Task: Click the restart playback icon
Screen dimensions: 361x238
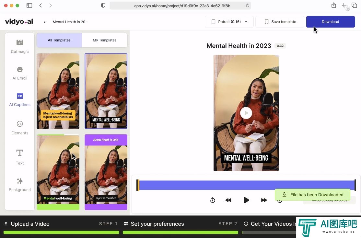Action: pos(213,200)
